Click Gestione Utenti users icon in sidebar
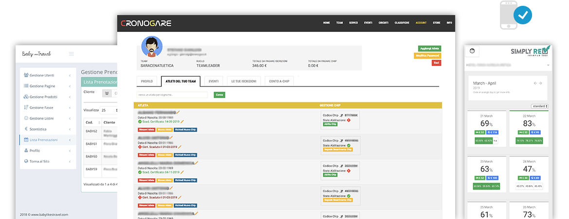 click(26, 75)
